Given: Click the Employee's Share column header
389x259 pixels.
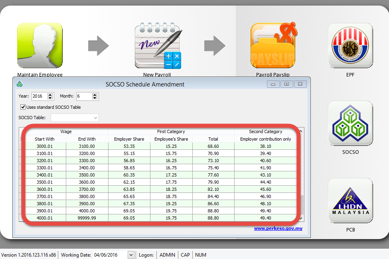Looking at the screenshot, I should [171, 139].
